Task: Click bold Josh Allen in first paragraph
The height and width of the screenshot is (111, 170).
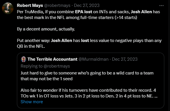Action: (141, 12)
